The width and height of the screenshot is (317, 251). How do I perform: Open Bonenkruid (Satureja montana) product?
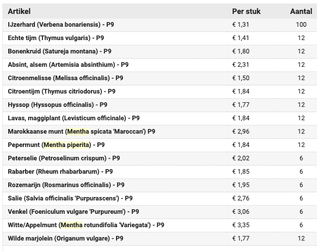(x=59, y=51)
